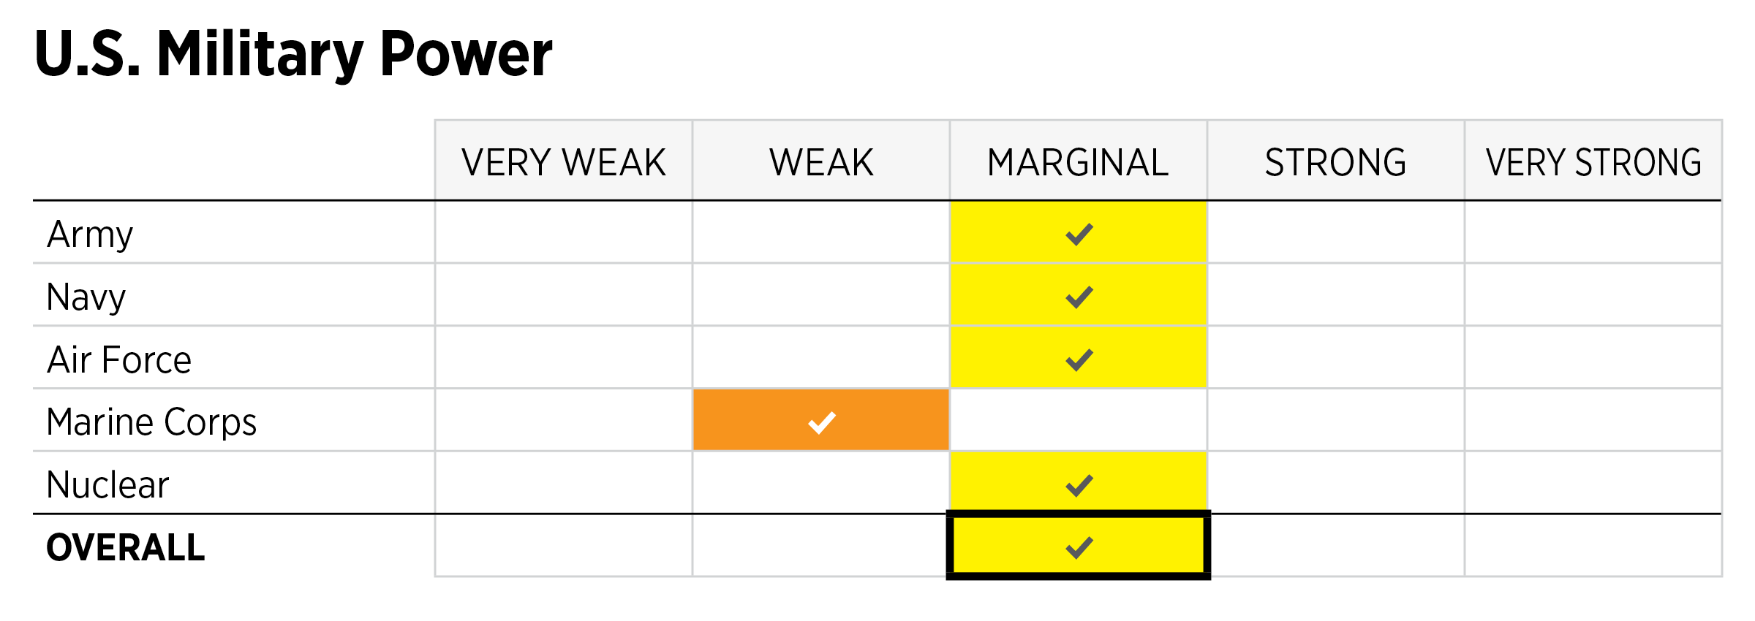This screenshot has height=621, width=1755.
Task: Click the STRONG column header
Action: pyautogui.click(x=1335, y=162)
